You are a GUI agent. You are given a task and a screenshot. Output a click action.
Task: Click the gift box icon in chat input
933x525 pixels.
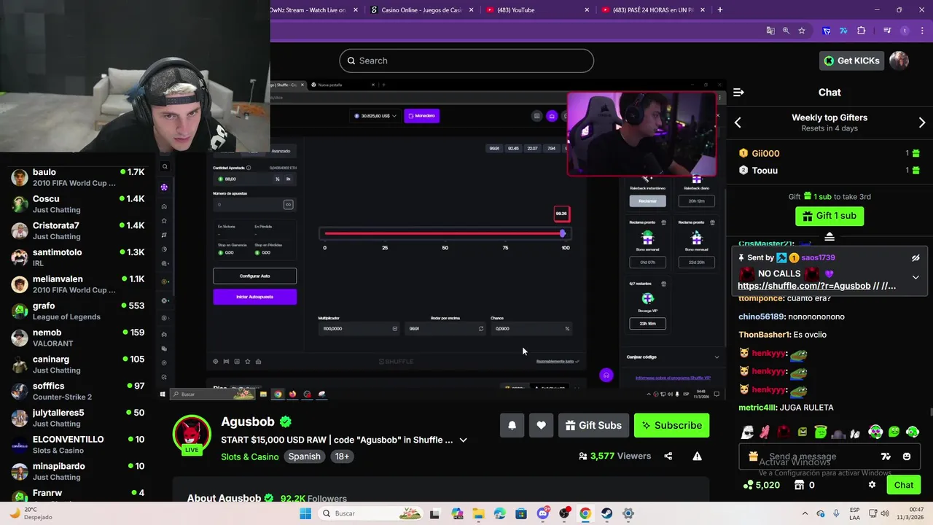(754, 456)
